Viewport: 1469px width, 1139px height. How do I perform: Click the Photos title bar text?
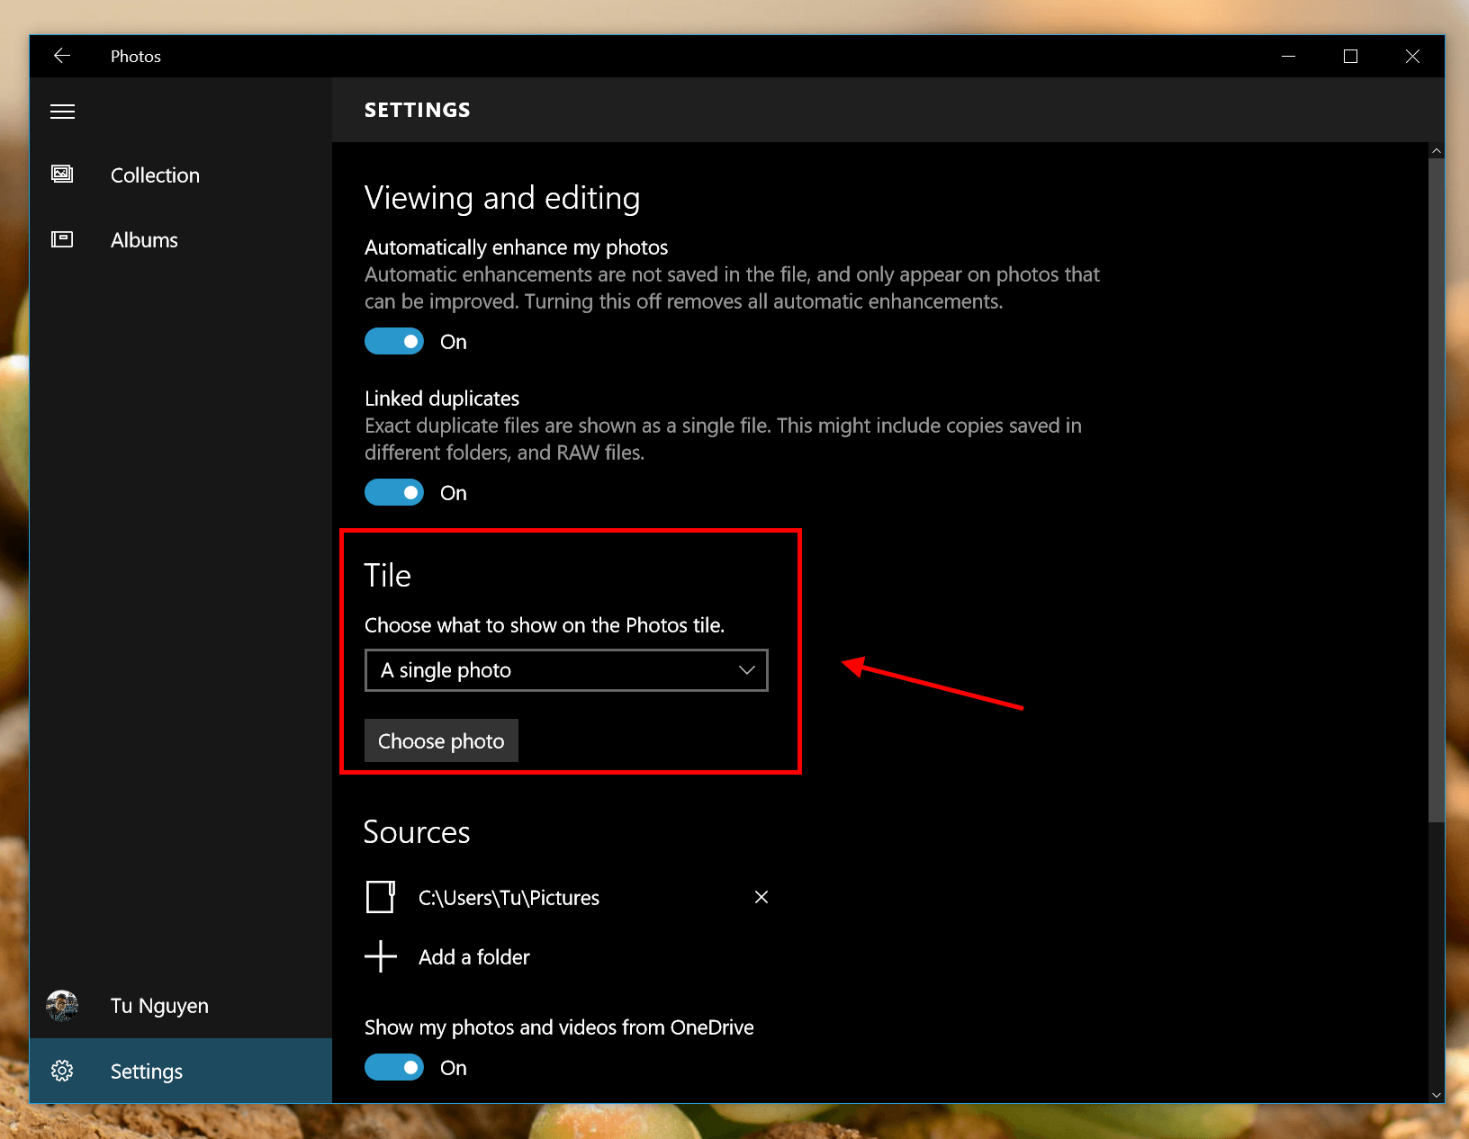[x=136, y=56]
